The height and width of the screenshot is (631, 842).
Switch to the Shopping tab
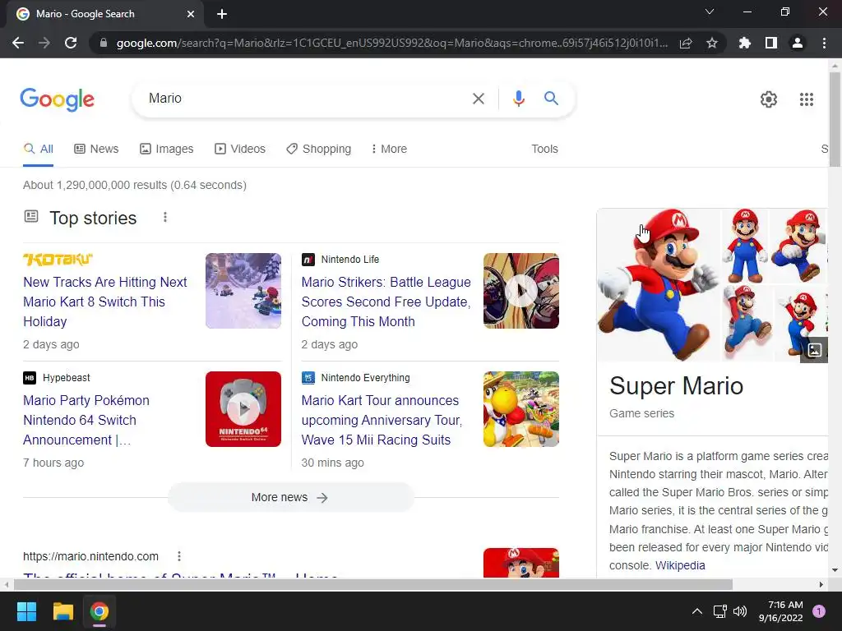318,150
